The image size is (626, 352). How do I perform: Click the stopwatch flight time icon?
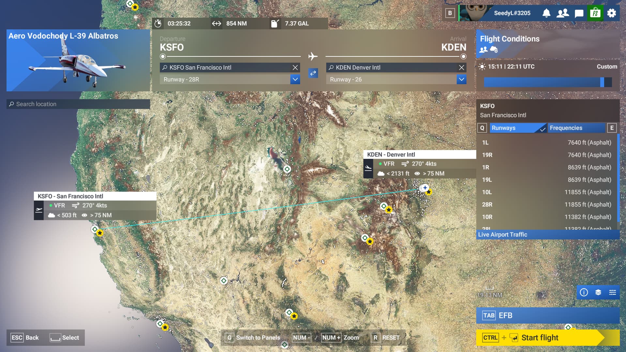pos(158,23)
